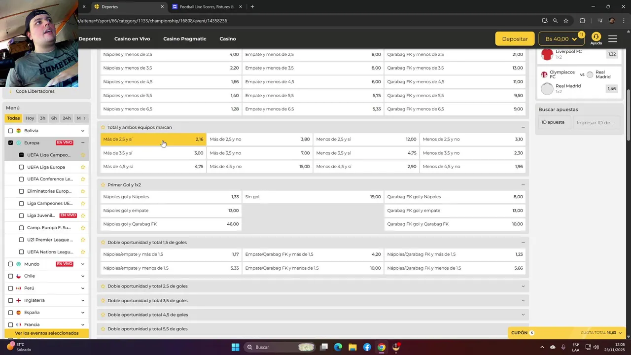631x355 pixels.
Task: Uncheck the Europa checkbox
Action: click(10, 143)
